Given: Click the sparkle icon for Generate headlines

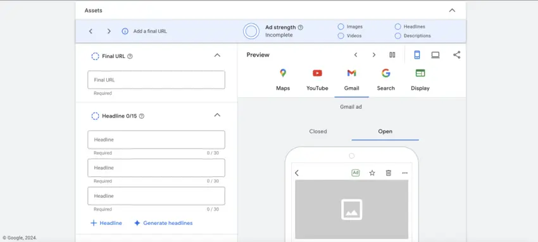Looking at the screenshot, I should click(x=137, y=223).
